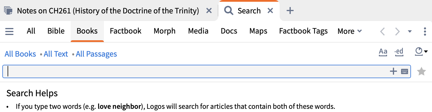
Task: Go forward with the right arrow
Action: (x=397, y=31)
